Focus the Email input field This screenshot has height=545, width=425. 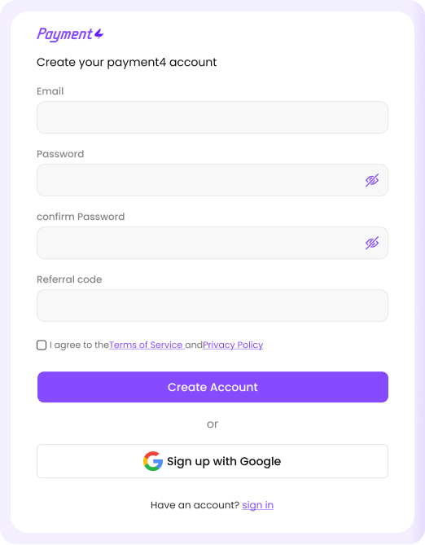point(212,117)
